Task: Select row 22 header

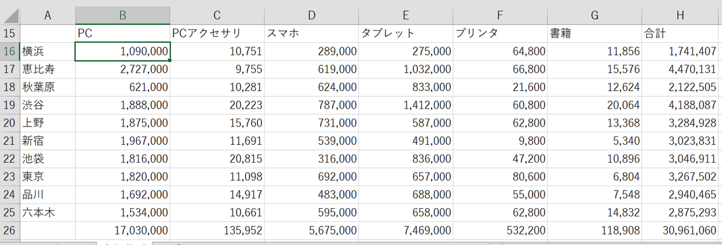Action: [10, 159]
